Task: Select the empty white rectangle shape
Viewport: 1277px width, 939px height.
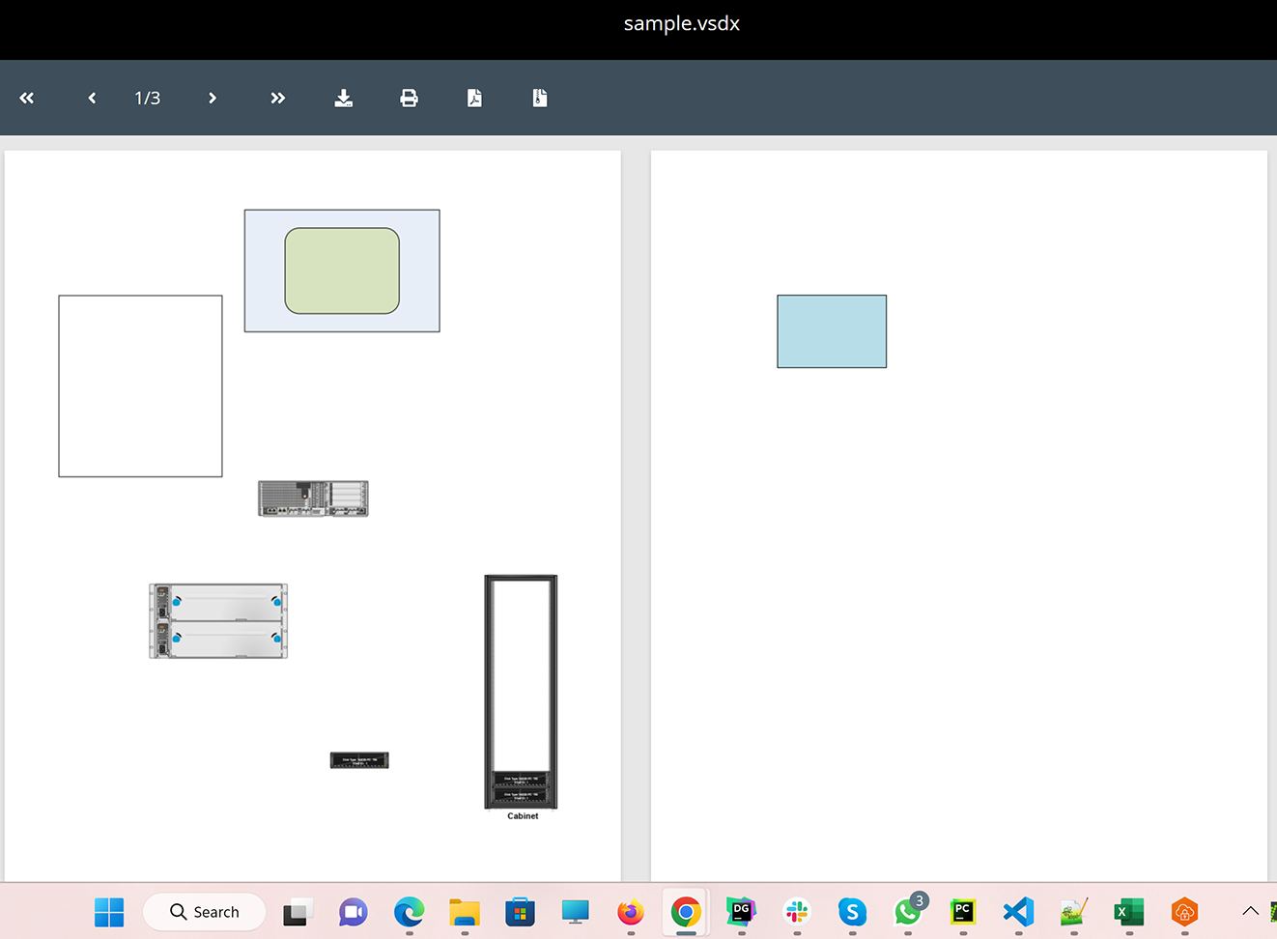Action: tap(140, 385)
